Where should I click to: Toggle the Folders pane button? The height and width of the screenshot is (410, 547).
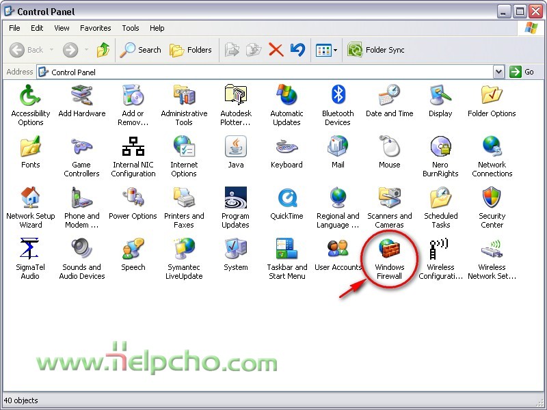click(x=191, y=50)
